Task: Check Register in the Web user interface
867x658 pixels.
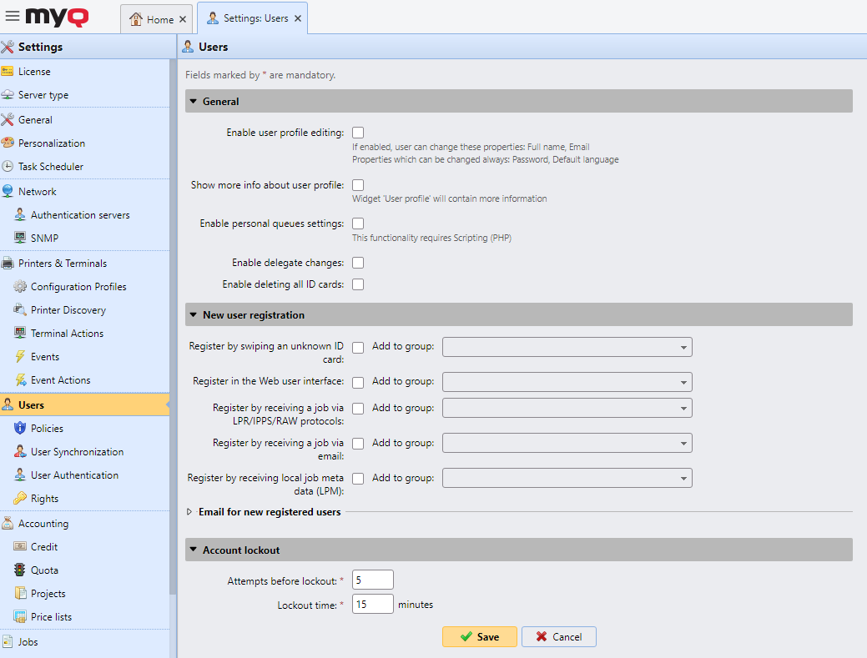Action: point(358,382)
